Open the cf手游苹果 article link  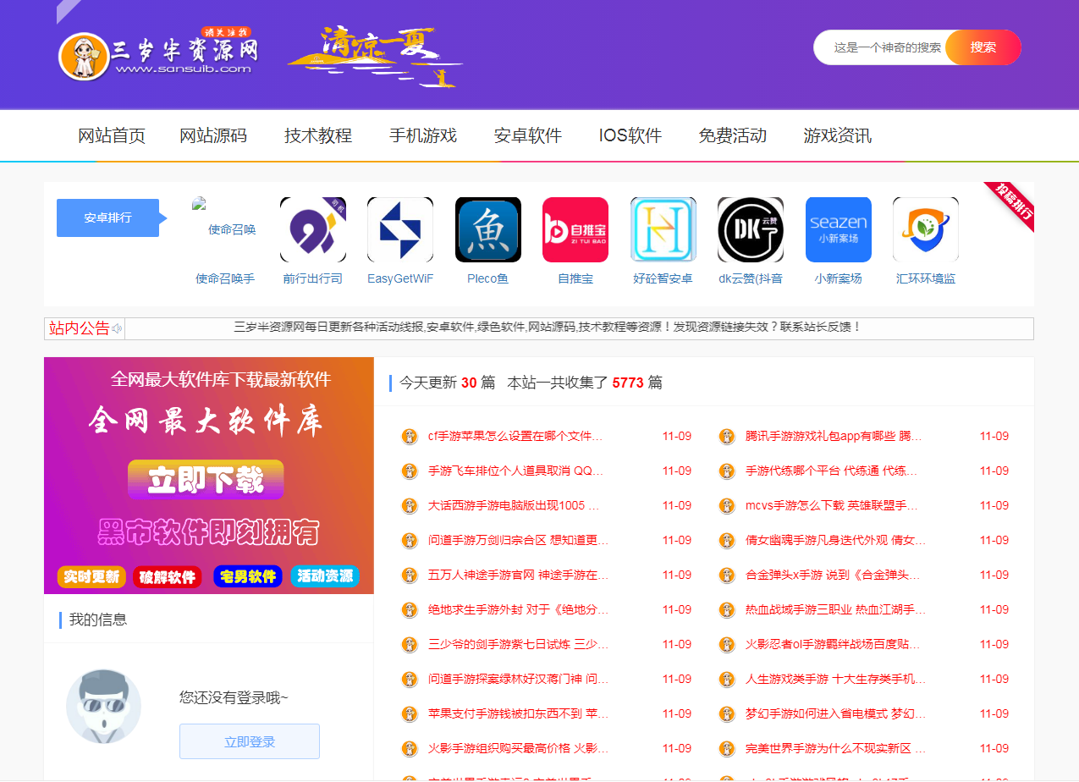[x=515, y=437]
